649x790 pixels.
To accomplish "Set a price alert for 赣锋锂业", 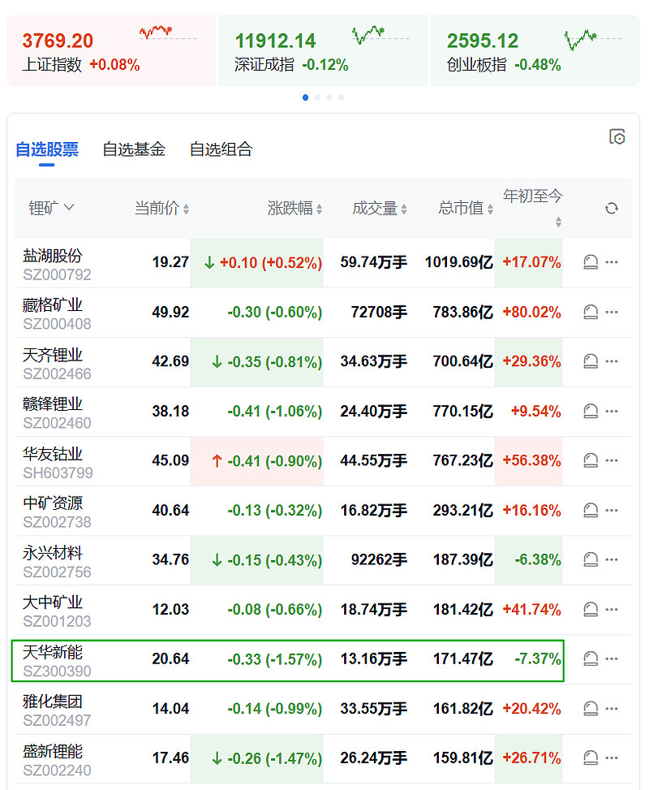I will pos(591,411).
